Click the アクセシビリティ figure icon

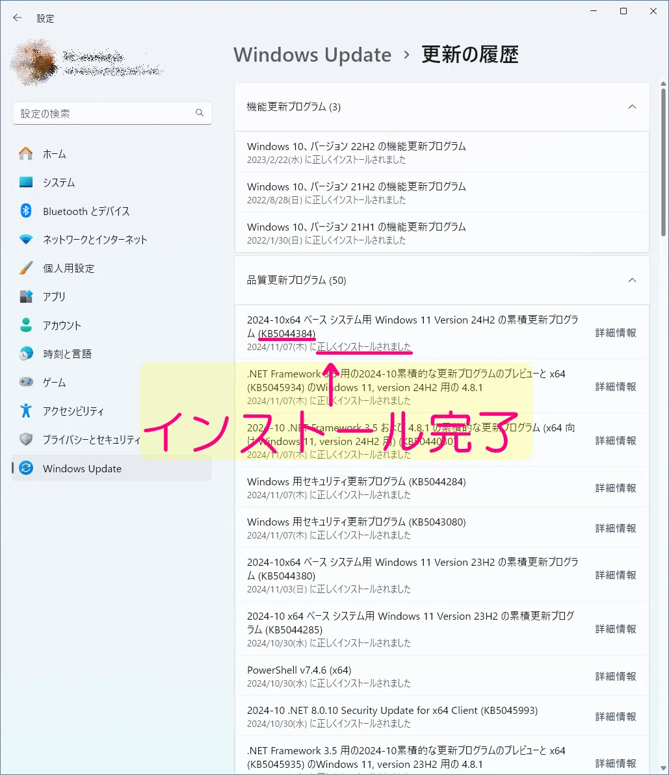click(x=26, y=411)
